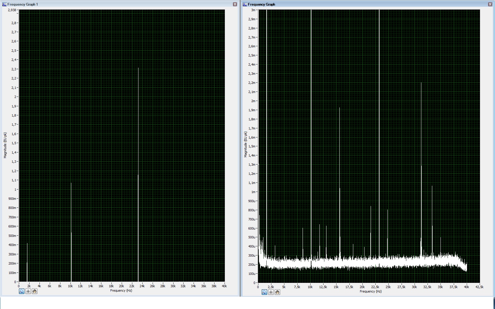The height and width of the screenshot is (309, 495).
Task: Click the '500m' Y-axis tick label
Action: 12,236
